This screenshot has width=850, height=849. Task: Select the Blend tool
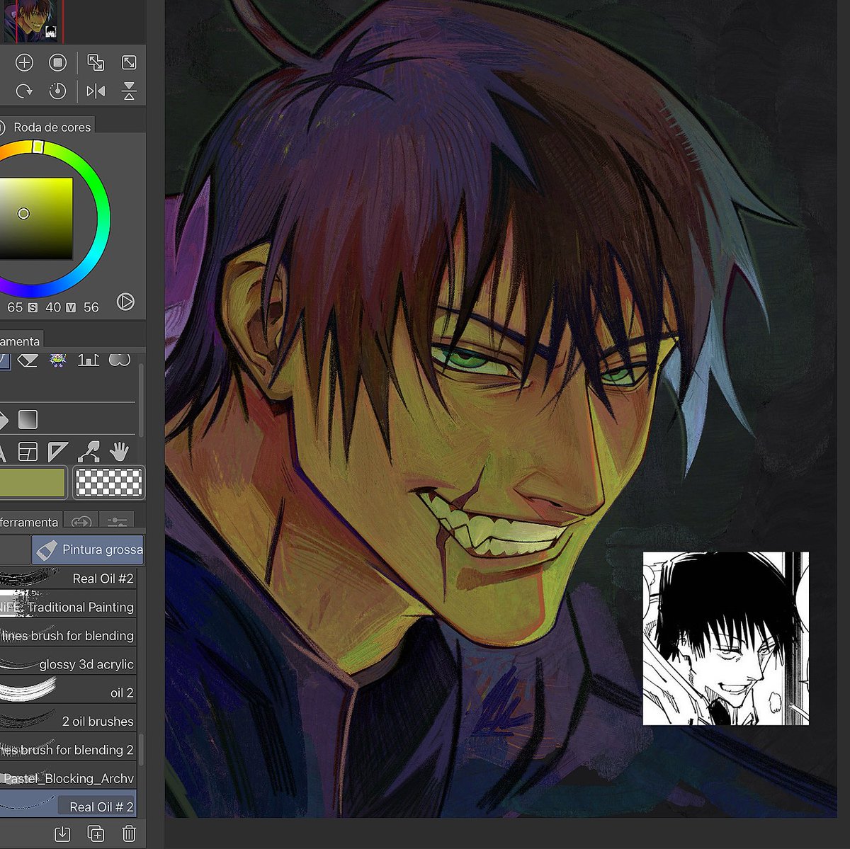[x=120, y=360]
